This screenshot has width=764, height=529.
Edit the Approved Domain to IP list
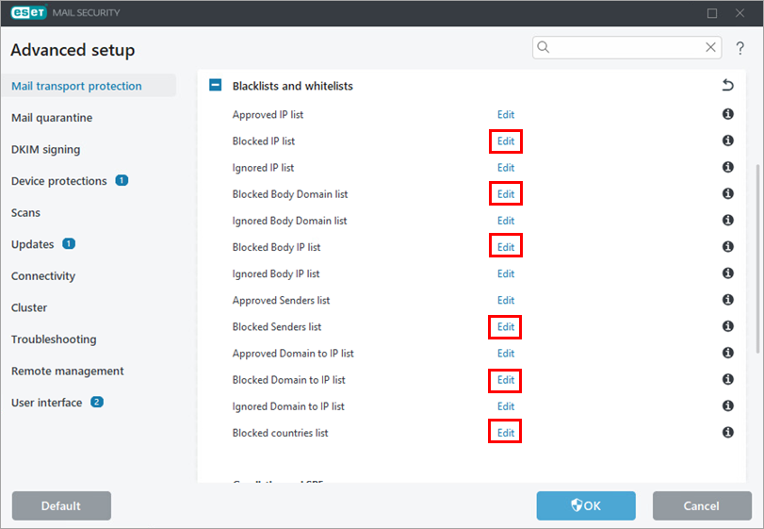[506, 354]
